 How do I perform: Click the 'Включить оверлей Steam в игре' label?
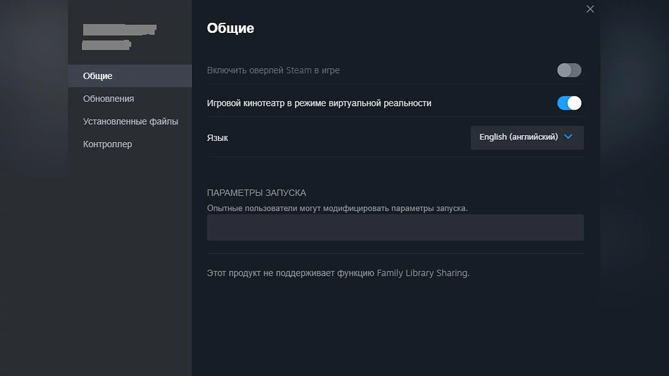[273, 70]
